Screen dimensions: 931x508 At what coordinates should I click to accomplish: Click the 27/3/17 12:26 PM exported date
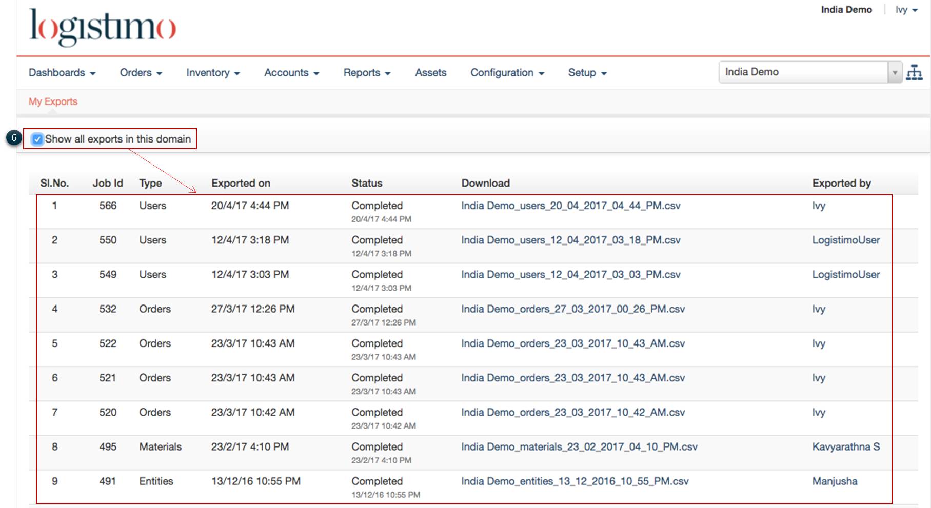pyautogui.click(x=253, y=309)
